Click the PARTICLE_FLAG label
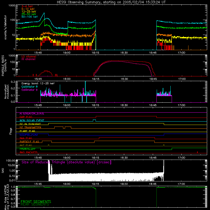210x210 pixels. click(29, 142)
